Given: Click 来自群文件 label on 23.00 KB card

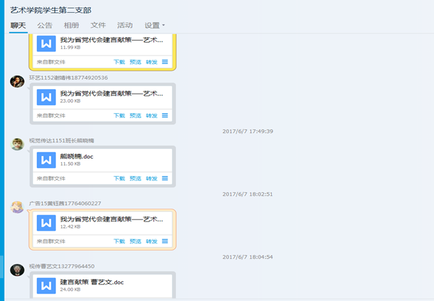Looking at the screenshot, I should coord(51,115).
